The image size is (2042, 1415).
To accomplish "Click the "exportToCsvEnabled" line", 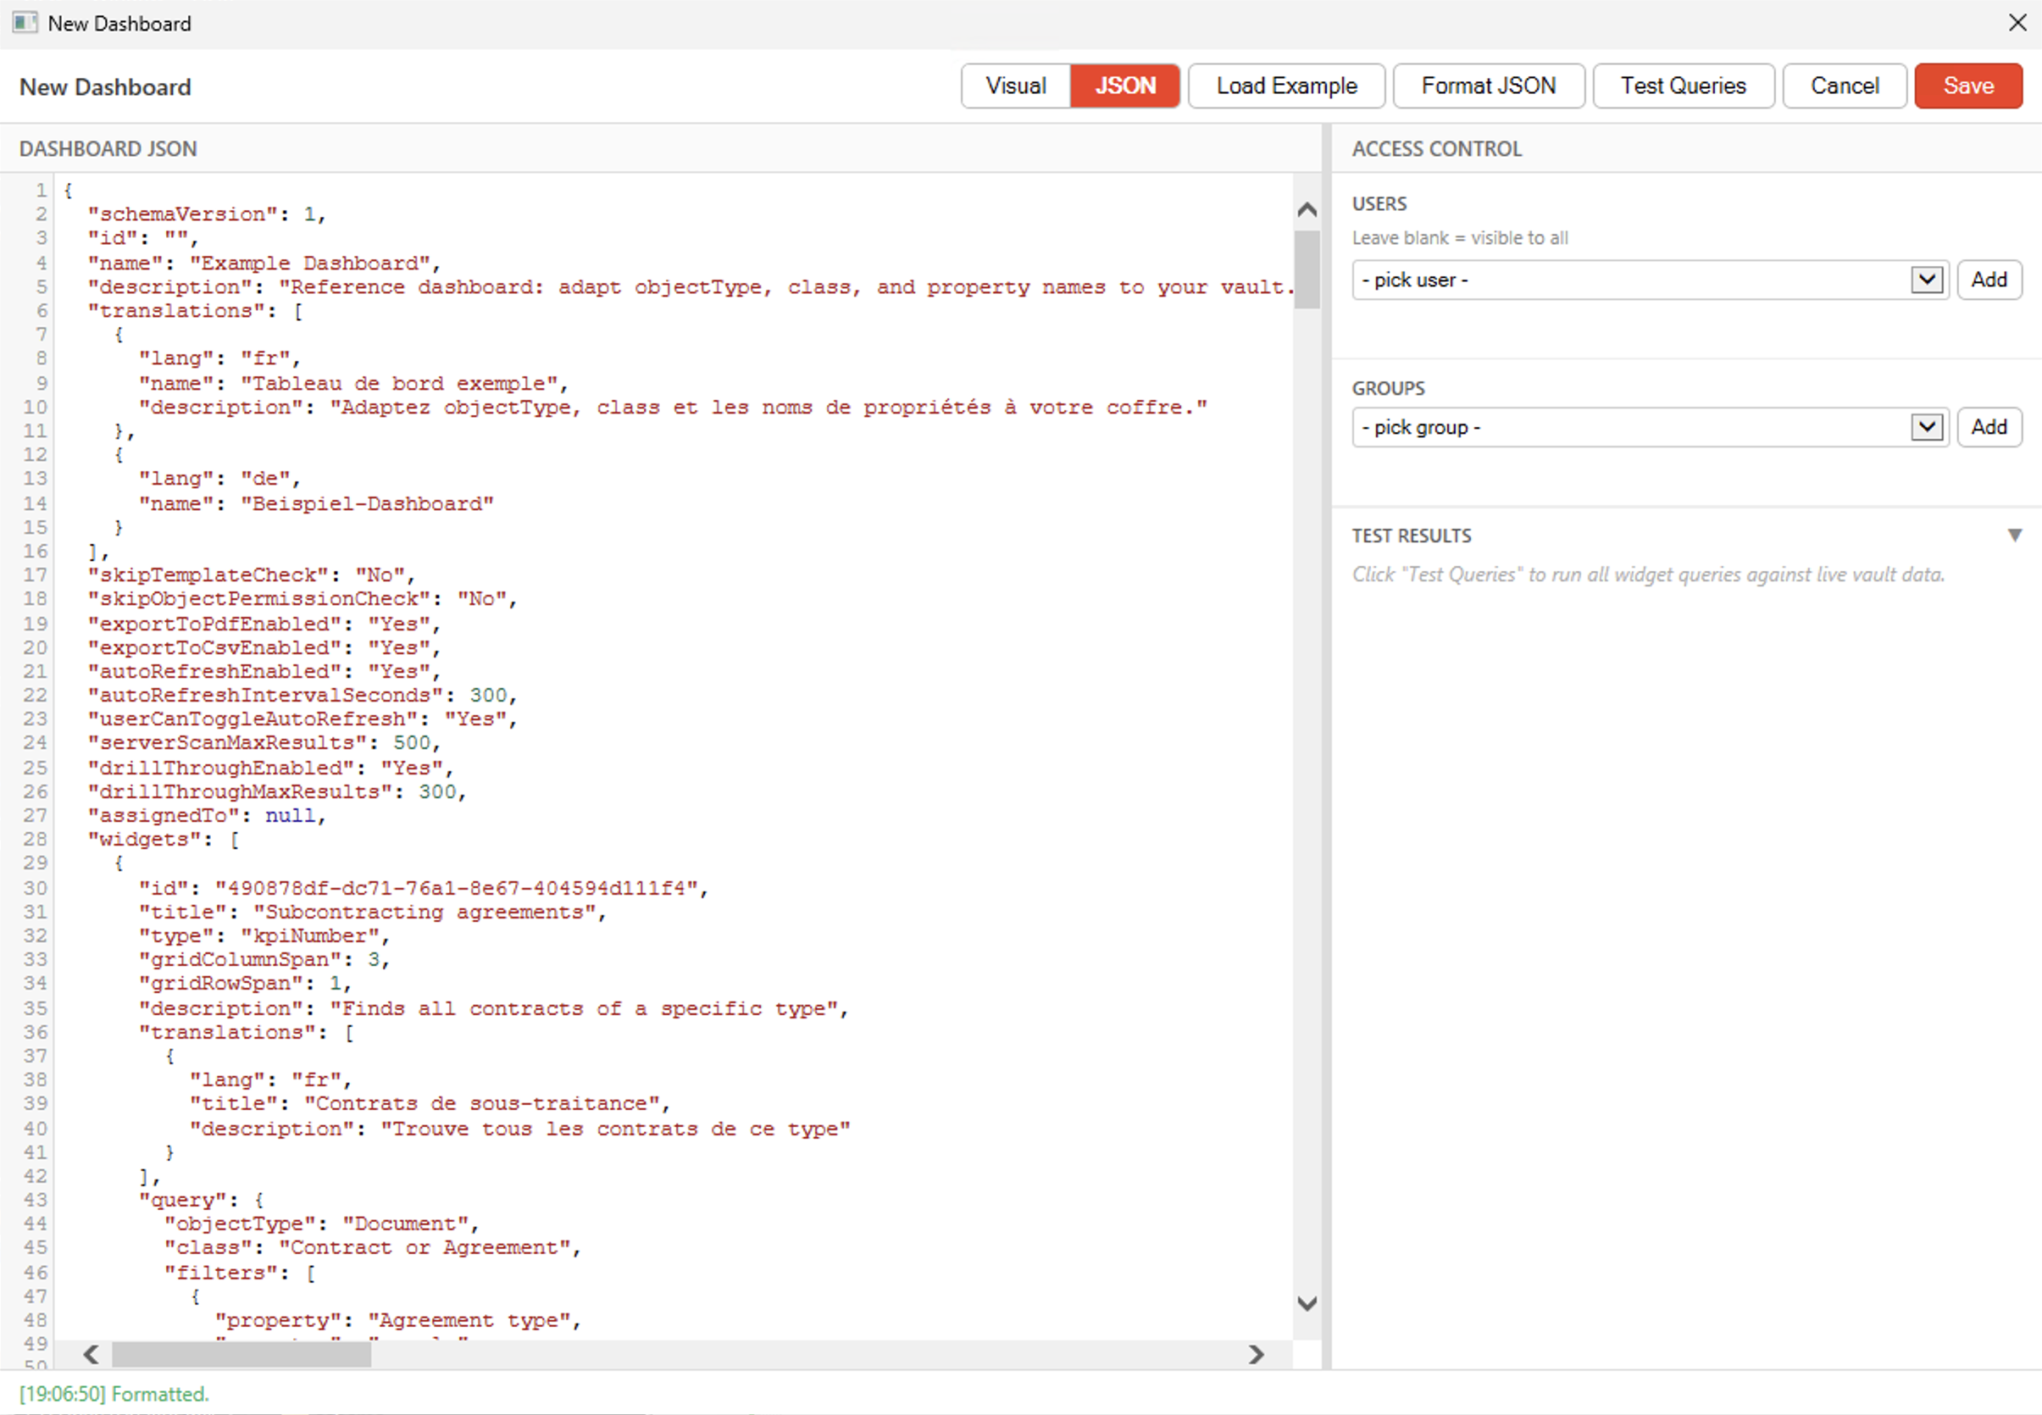I will click(264, 648).
